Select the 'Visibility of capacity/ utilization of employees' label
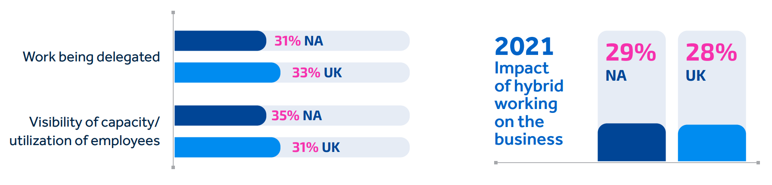The width and height of the screenshot is (772, 185). [84, 131]
